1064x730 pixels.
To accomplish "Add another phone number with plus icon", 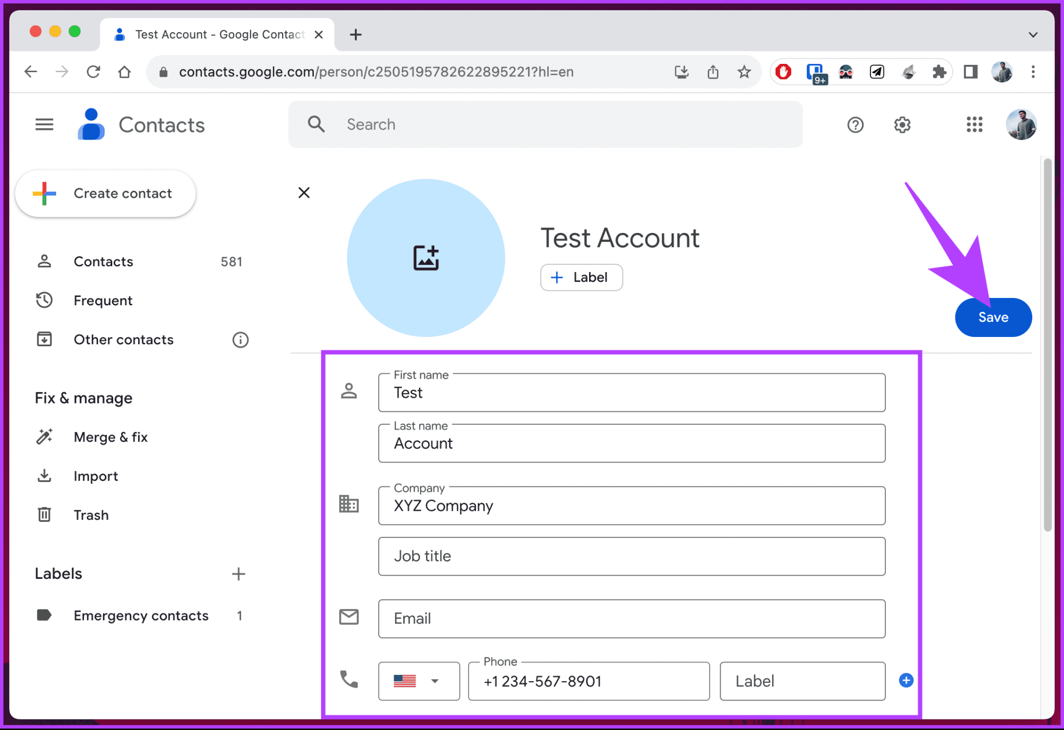I will [x=906, y=681].
